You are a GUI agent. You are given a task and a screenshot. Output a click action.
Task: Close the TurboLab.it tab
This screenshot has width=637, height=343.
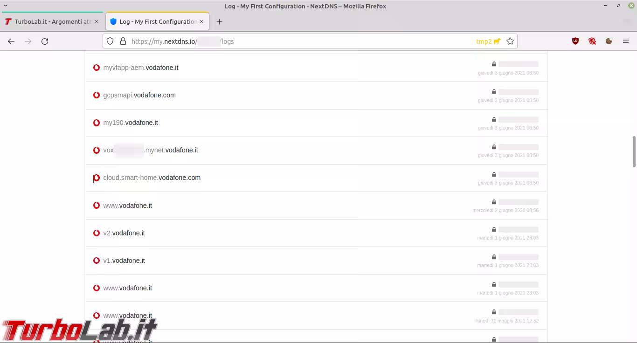pyautogui.click(x=97, y=21)
